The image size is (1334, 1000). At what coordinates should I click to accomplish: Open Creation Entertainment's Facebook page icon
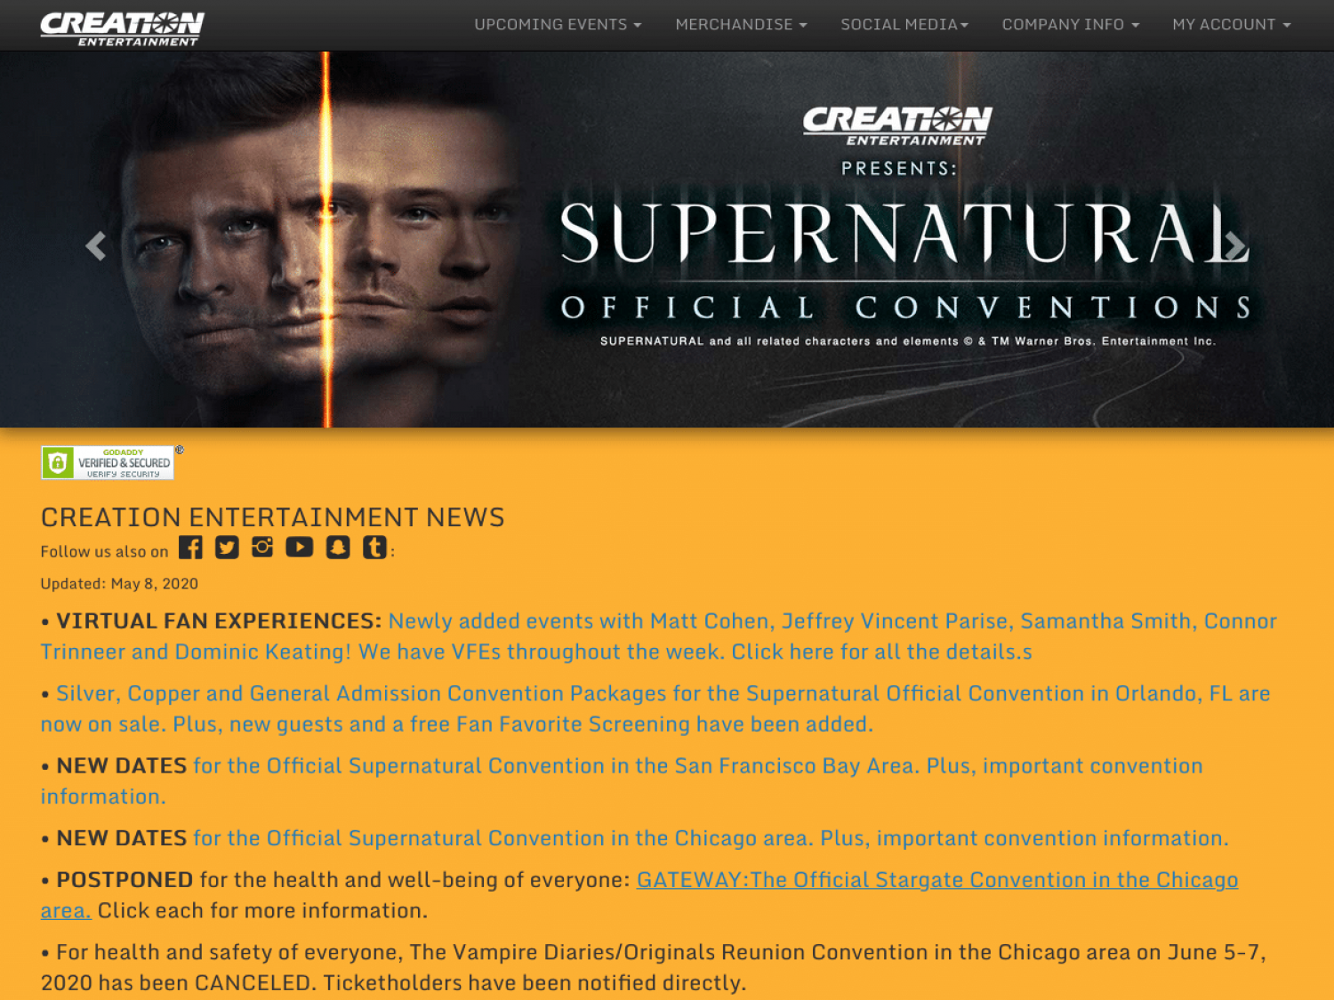click(x=190, y=548)
